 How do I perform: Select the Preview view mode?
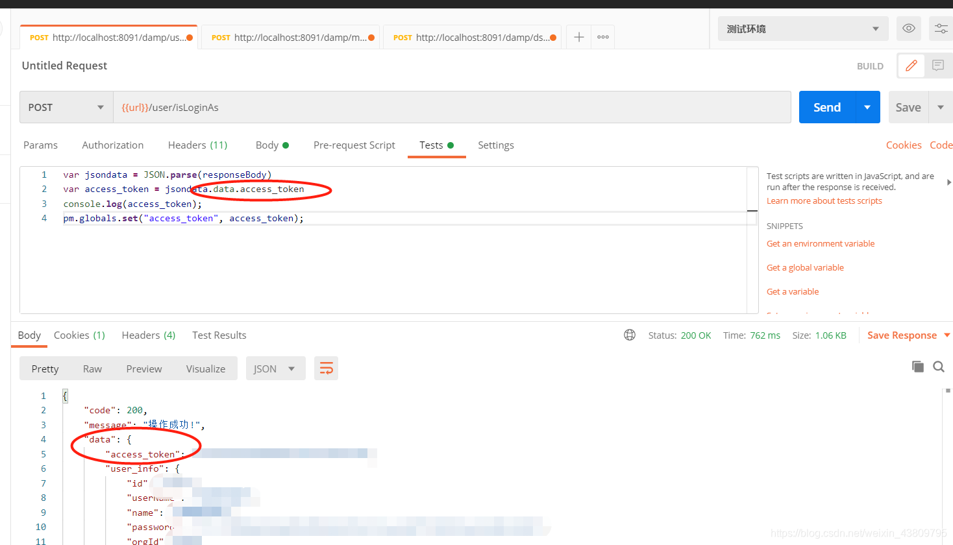click(144, 369)
